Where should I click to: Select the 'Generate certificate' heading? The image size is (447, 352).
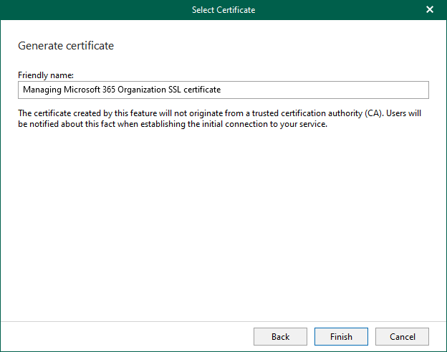coord(66,46)
